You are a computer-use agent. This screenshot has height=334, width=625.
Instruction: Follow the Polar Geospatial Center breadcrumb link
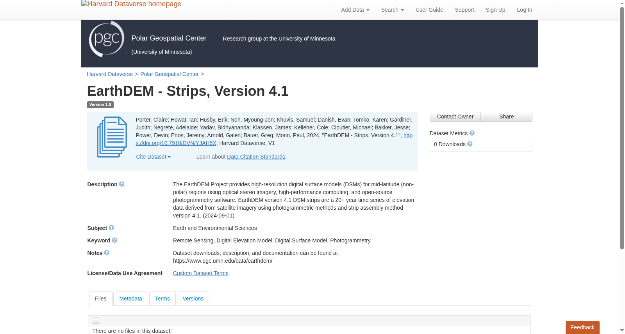pyautogui.click(x=170, y=74)
